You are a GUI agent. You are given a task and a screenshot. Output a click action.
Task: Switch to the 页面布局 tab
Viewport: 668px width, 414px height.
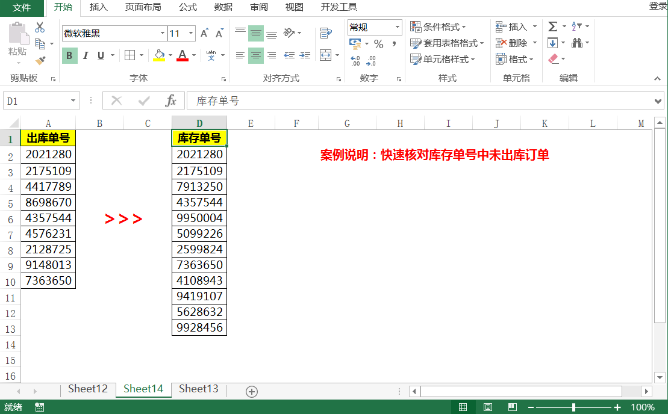[x=143, y=7]
